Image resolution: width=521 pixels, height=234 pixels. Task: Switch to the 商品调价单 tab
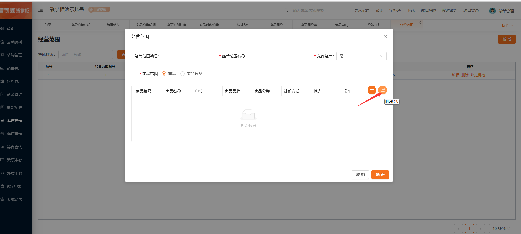point(309,25)
